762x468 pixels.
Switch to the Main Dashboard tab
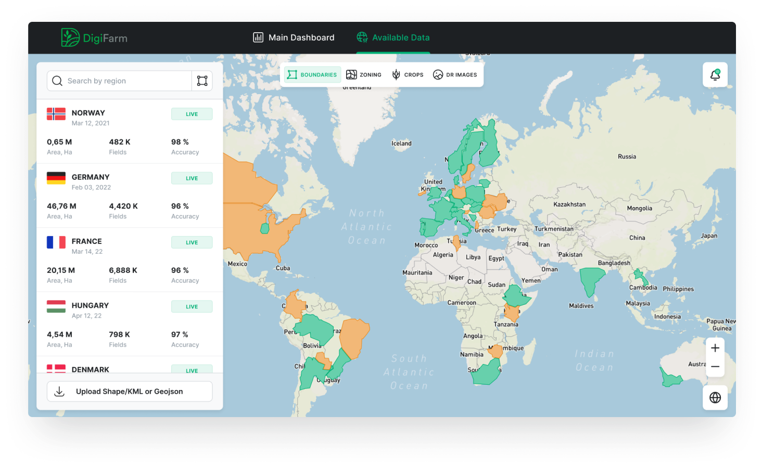tap(293, 37)
